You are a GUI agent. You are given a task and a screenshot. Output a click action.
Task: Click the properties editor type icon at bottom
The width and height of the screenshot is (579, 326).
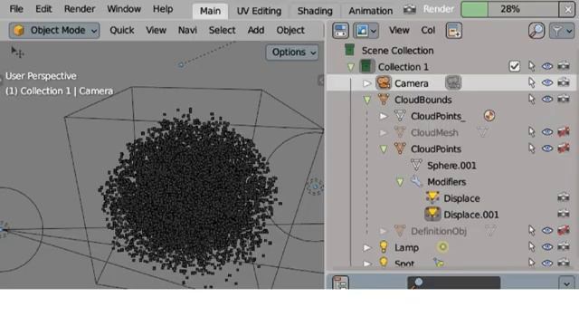340,283
